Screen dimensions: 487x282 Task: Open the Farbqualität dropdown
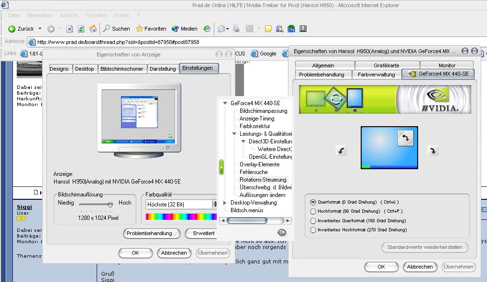point(215,204)
